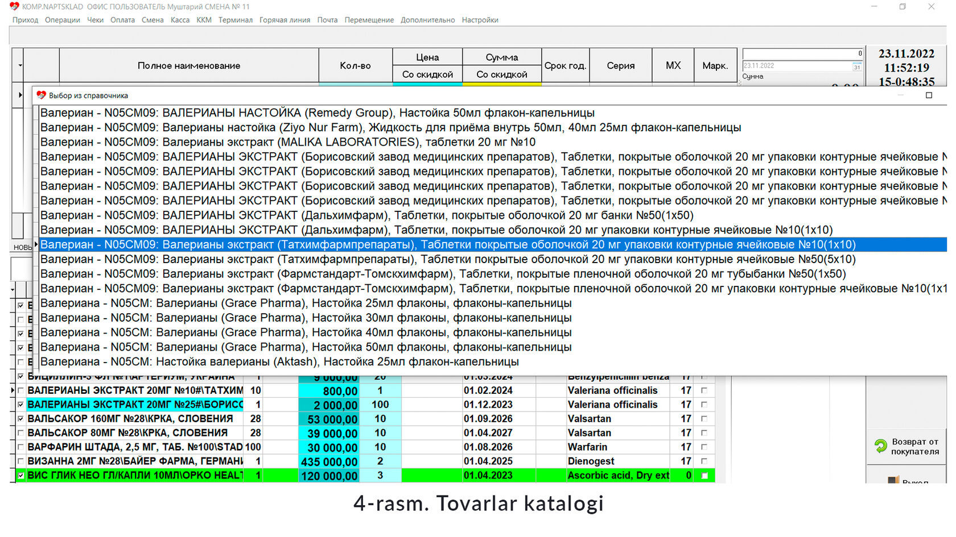Click the numeric field showing 0 above the date
Image resolution: width=956 pixels, height=537 pixels.
[x=803, y=53]
